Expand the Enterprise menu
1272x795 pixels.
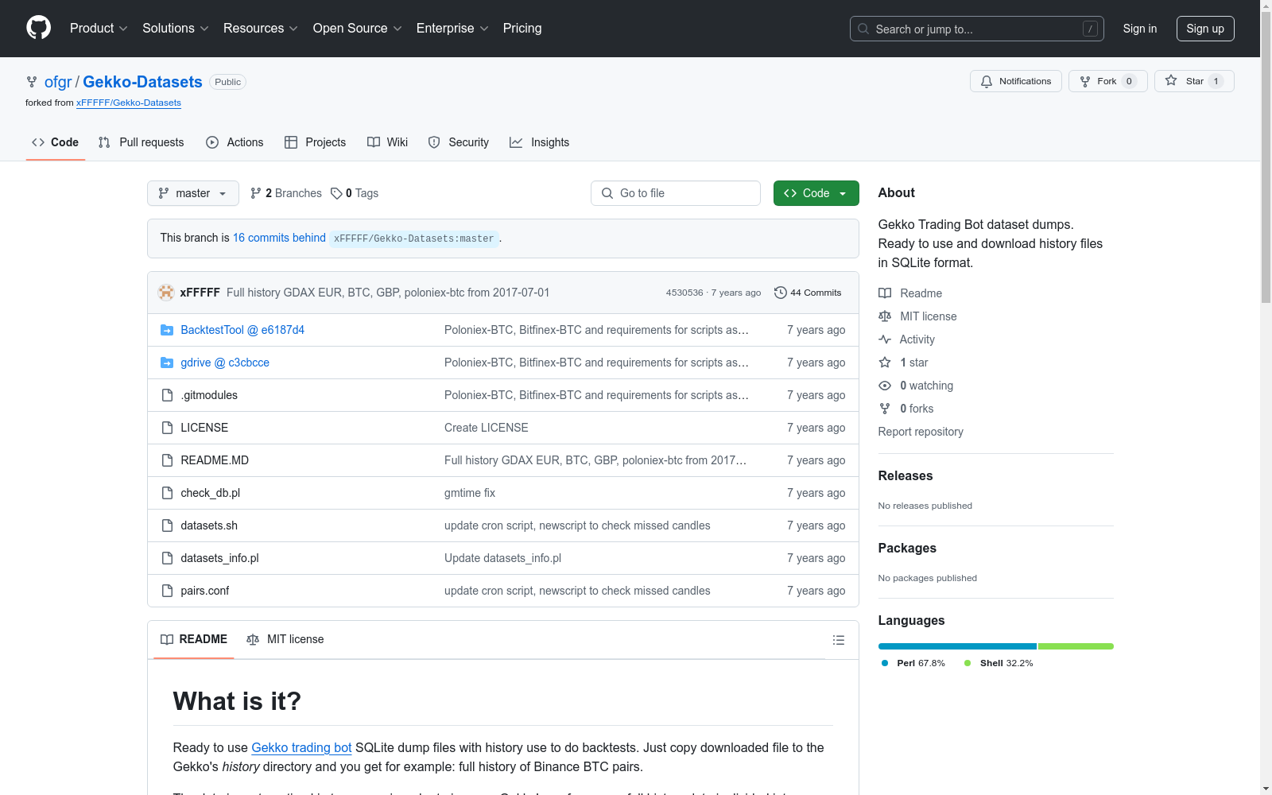pos(452,28)
